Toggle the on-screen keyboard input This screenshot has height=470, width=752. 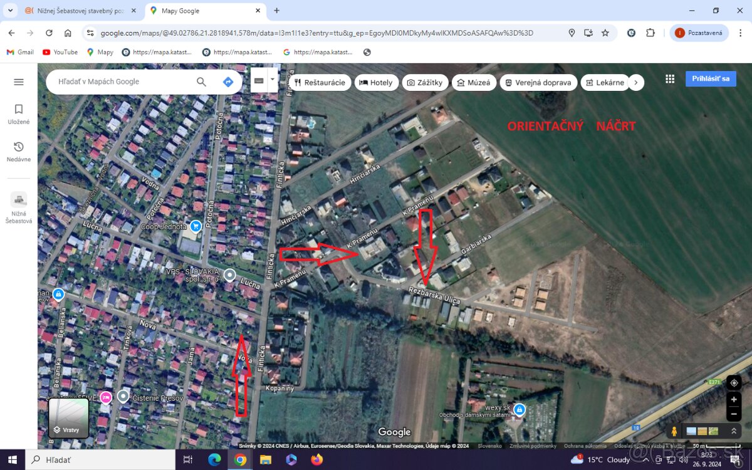click(x=259, y=80)
